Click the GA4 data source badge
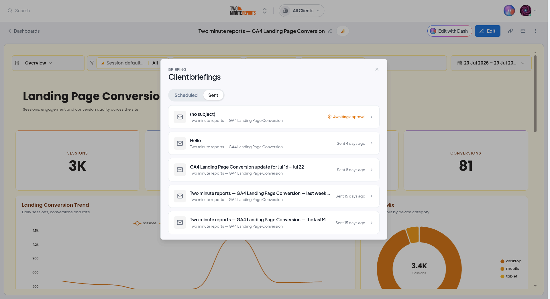The image size is (550, 299). 343,31
